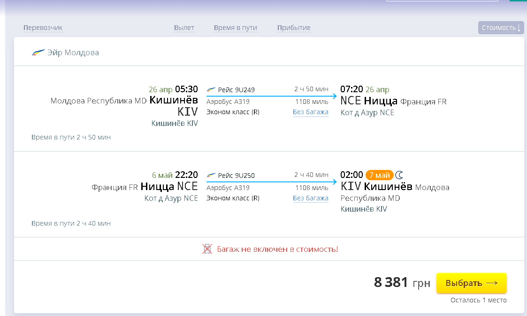Viewport: 527px width, 316px height.
Task: Click the input field at top right
Action: 442,0
